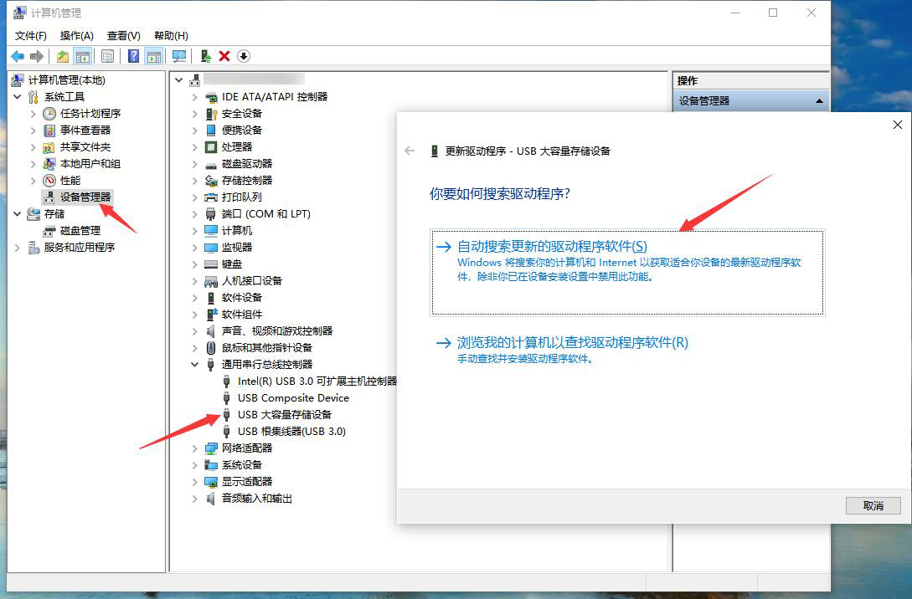Select 计算机管理(本地) root node
This screenshot has height=599, width=912.
pos(67,80)
